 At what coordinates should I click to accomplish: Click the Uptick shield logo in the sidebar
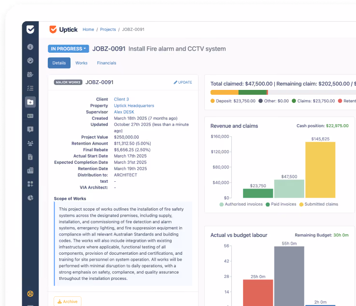click(x=30, y=29)
